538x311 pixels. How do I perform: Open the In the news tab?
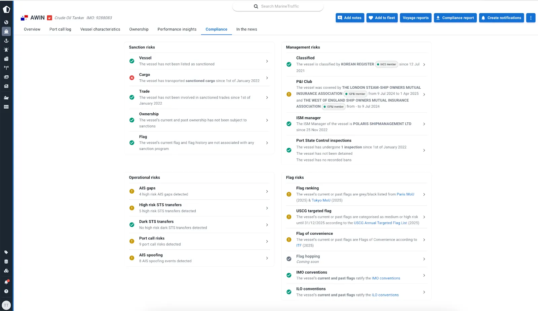(246, 29)
